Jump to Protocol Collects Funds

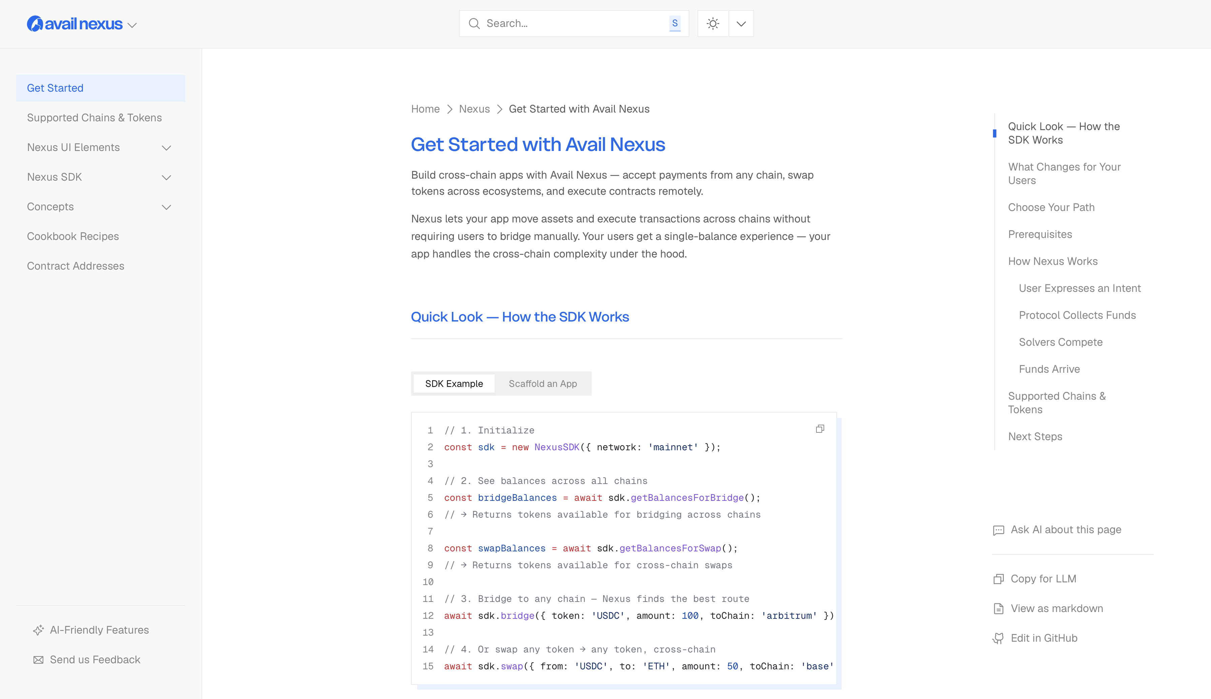pos(1077,315)
